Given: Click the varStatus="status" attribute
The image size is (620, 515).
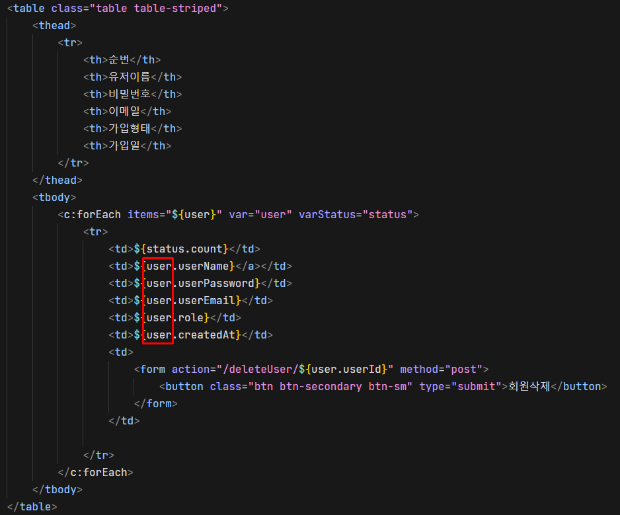Looking at the screenshot, I should tap(356, 215).
